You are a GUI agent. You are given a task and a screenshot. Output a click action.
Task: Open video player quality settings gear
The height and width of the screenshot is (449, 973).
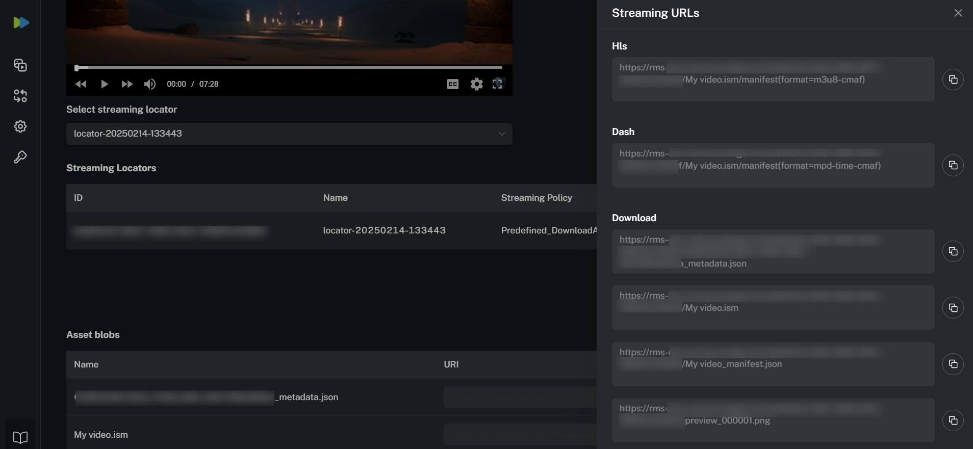pyautogui.click(x=477, y=84)
